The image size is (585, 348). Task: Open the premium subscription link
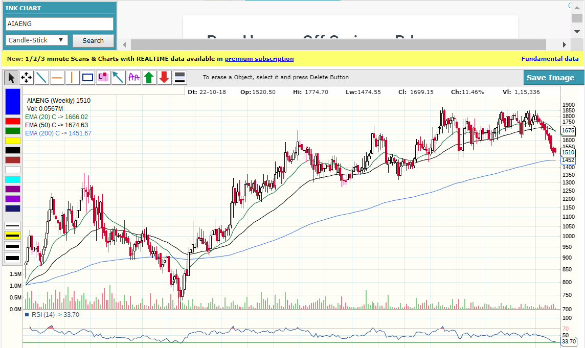(x=259, y=59)
